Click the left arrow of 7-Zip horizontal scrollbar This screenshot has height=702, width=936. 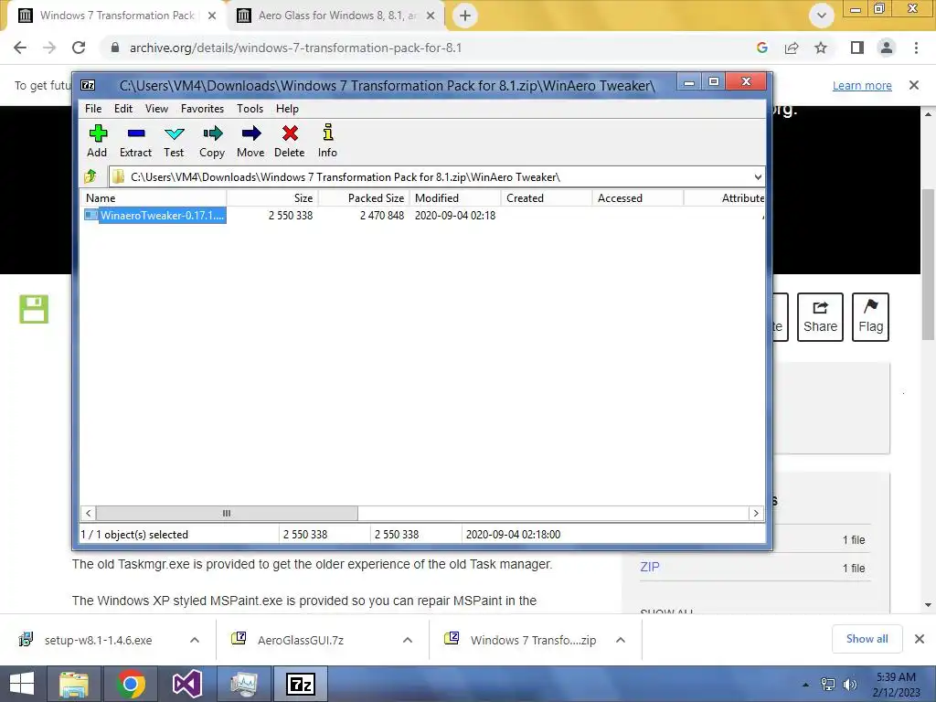coord(89,514)
